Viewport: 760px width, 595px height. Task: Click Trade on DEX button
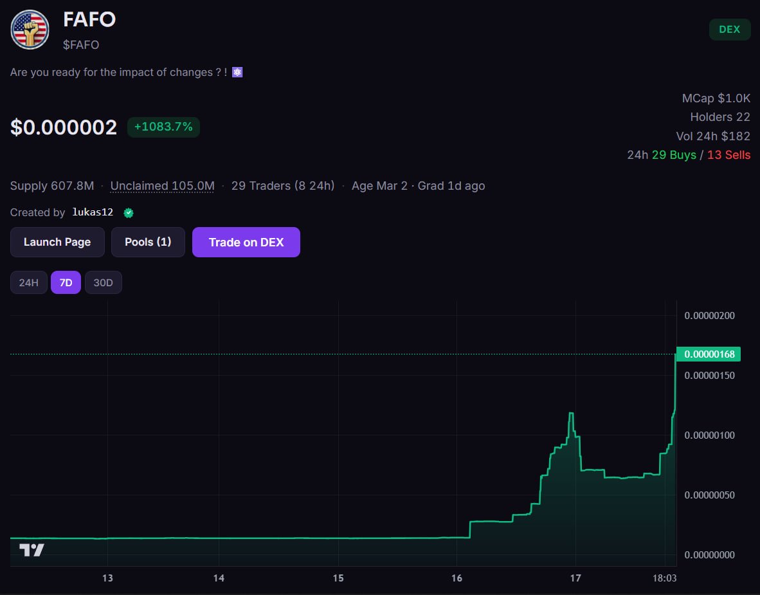[x=246, y=242]
